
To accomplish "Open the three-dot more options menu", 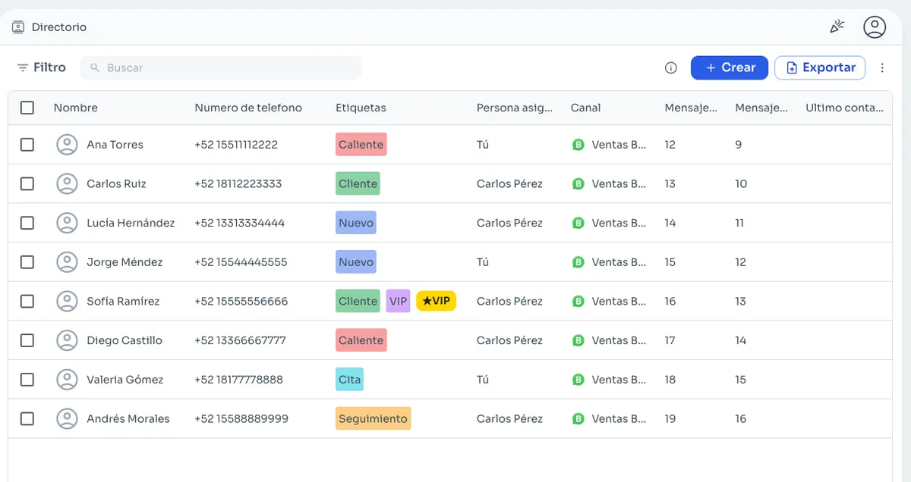I will [882, 67].
